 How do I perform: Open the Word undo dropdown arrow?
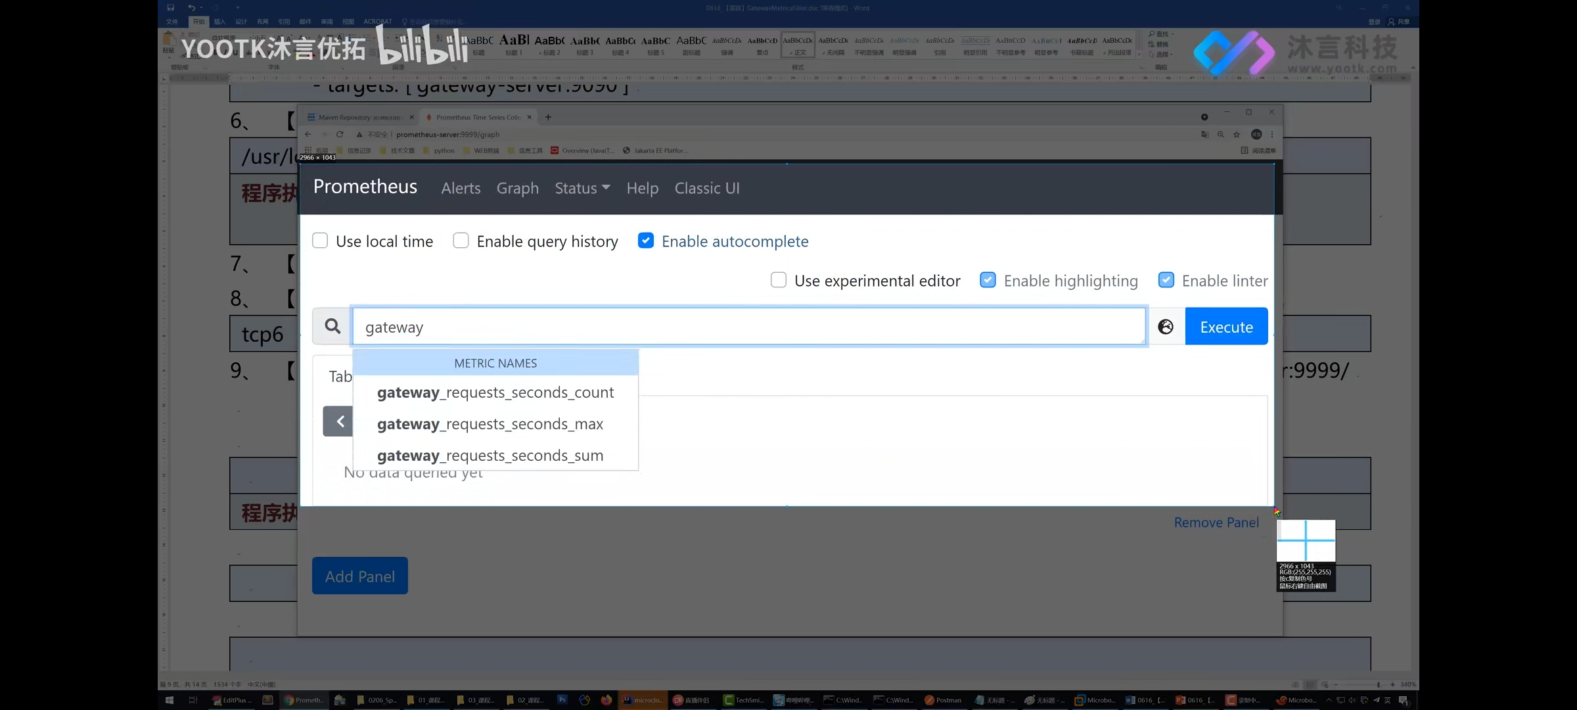click(200, 7)
